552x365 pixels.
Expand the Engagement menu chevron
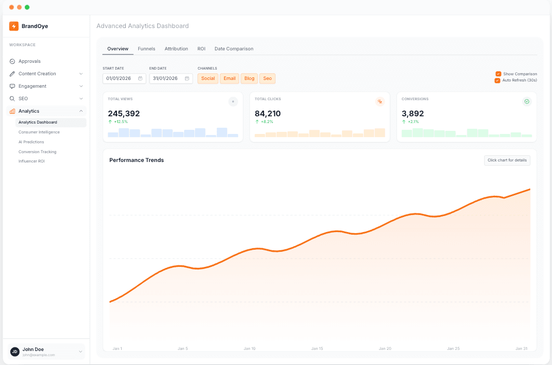coord(81,86)
